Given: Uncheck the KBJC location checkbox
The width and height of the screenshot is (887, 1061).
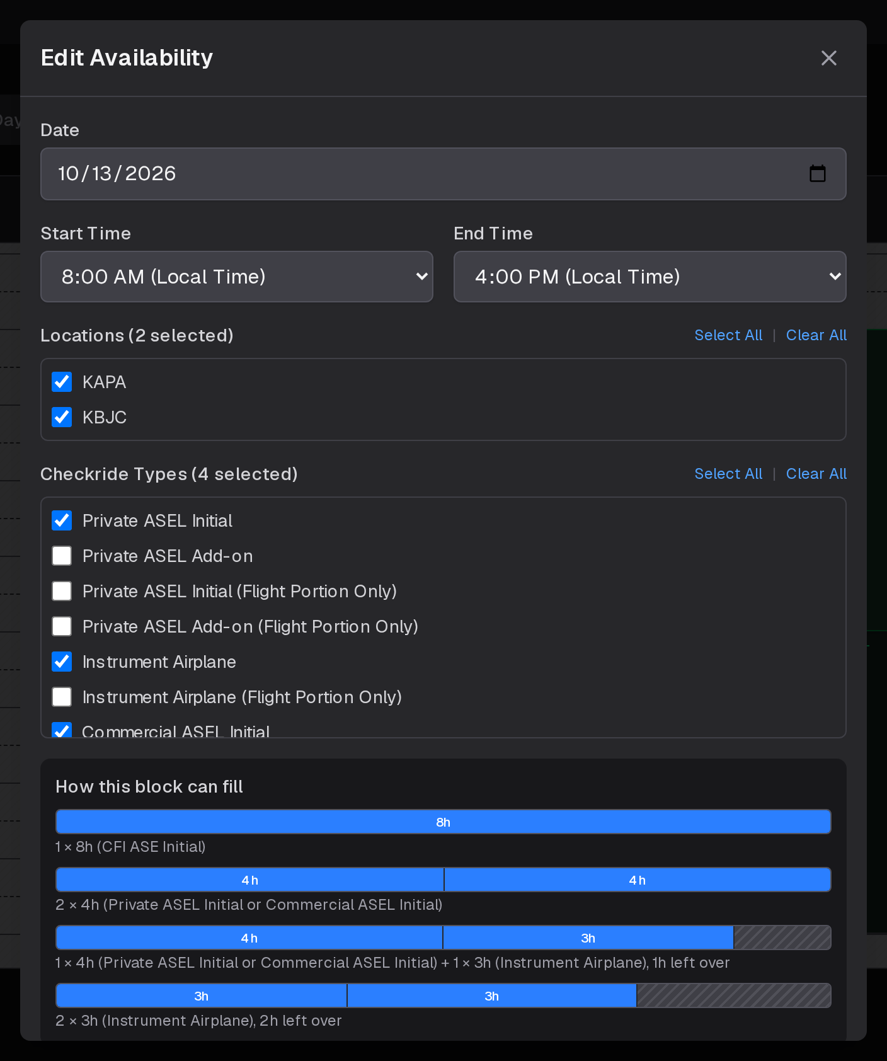Looking at the screenshot, I should [62, 417].
